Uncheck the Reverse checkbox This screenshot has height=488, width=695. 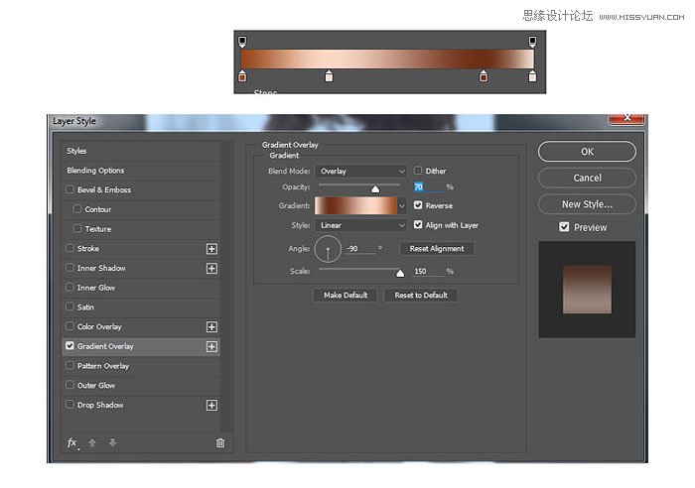[418, 205]
